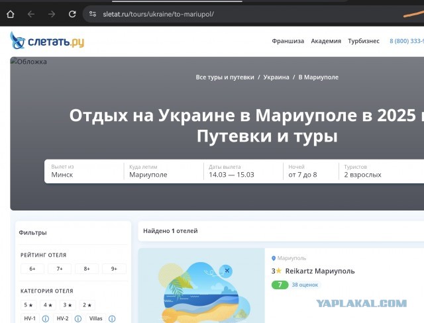
Task: Reload the page with the refresh icon
Action: pos(72,14)
